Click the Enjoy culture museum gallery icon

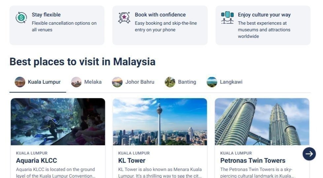pos(227,18)
